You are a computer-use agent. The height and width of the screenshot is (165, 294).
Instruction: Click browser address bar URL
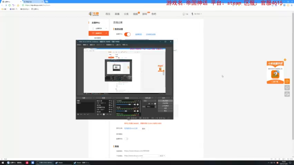coord(37,5)
